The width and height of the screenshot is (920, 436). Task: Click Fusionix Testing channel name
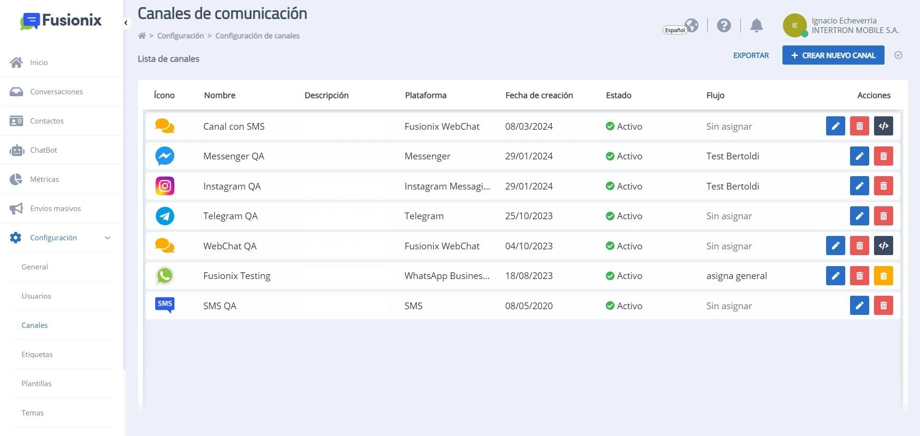point(237,276)
